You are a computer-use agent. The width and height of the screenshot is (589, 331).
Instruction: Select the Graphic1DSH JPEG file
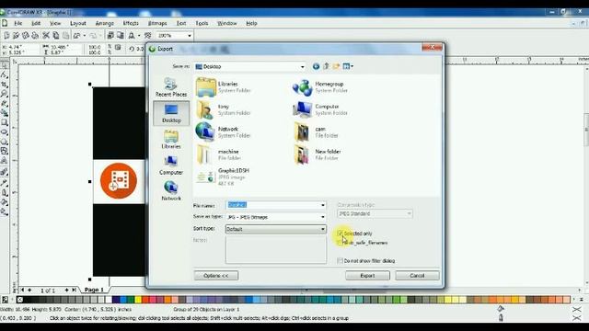[223, 177]
